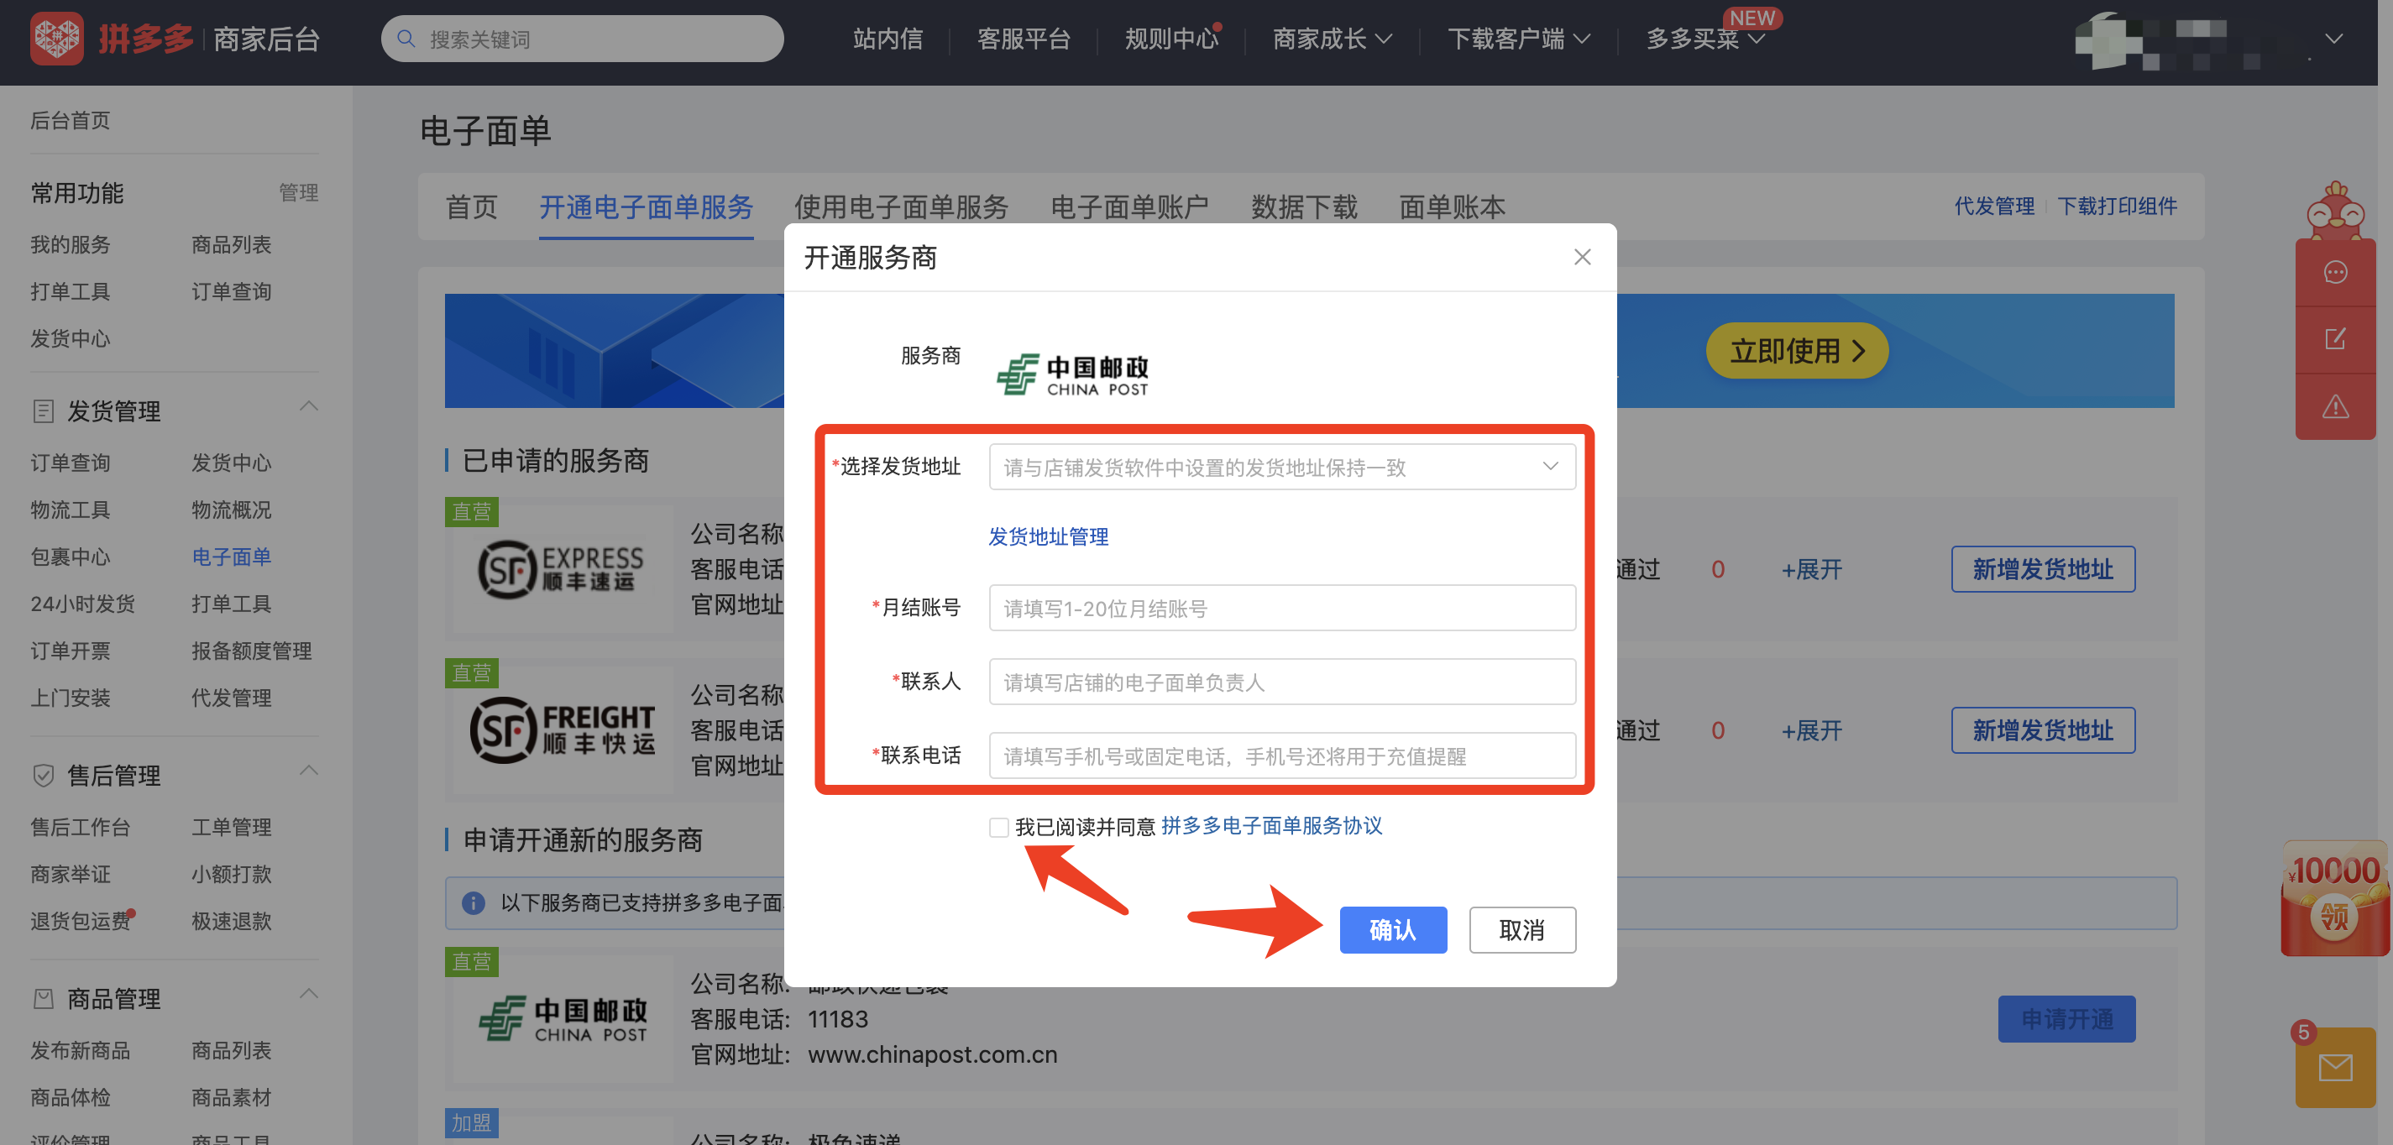The width and height of the screenshot is (2393, 1145).
Task: Collapse the 售后管理 sidebar section
Action: (x=309, y=771)
